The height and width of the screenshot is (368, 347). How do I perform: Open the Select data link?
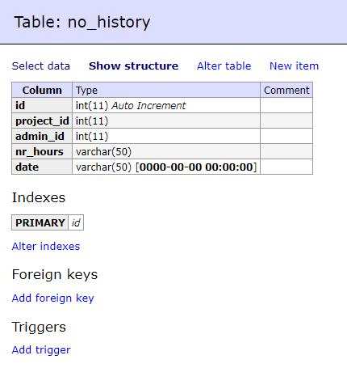pos(41,66)
